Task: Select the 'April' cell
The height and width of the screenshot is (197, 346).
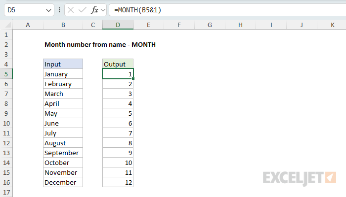Action: (63, 103)
